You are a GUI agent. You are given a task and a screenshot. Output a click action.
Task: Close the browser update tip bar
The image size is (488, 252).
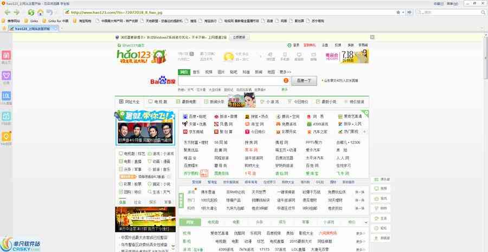(x=372, y=37)
